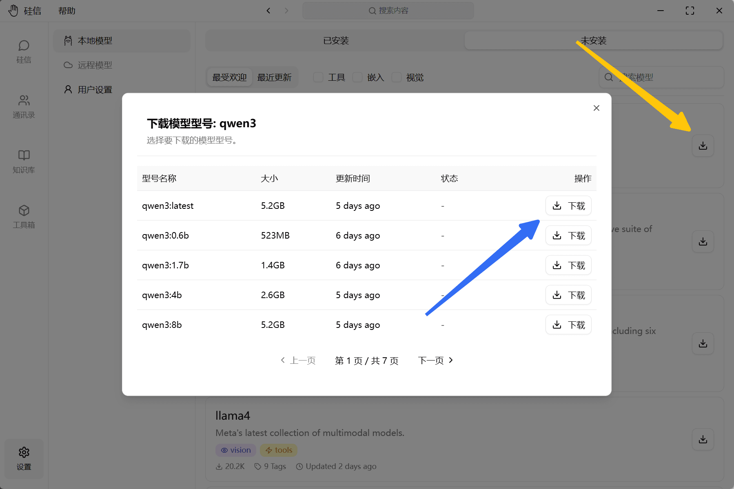Go back with the left navigation arrow
This screenshot has width=734, height=489.
tap(268, 11)
